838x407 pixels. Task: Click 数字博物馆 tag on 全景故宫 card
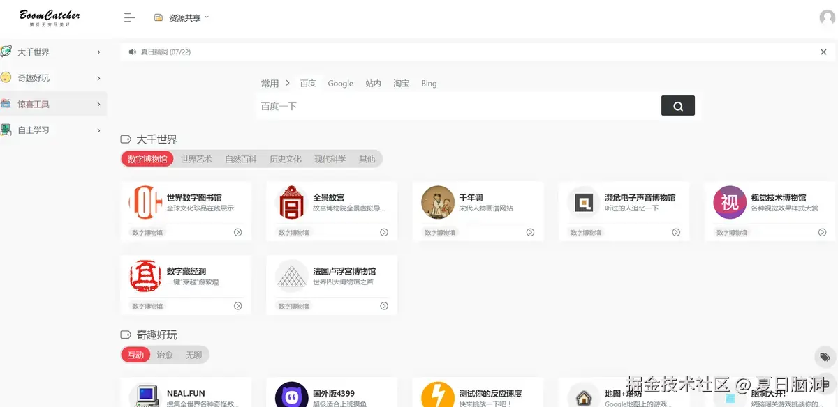pos(293,232)
